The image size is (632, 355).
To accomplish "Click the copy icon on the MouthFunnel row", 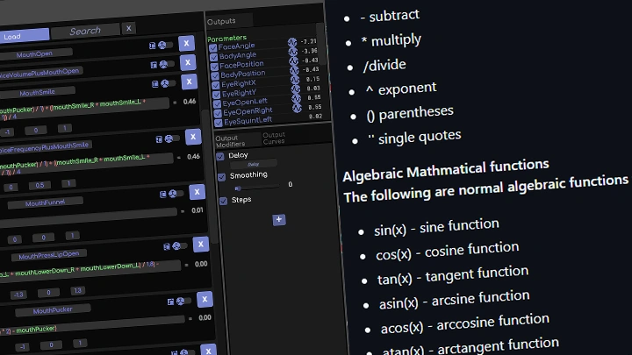I will 163,195.
